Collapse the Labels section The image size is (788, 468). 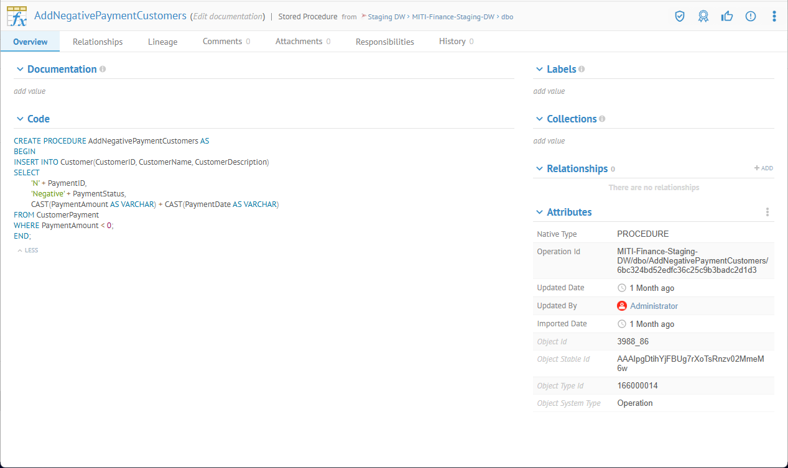539,69
